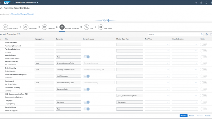The width and height of the screenshot is (212, 119).
Task: Toggle the MaterialName semantic value switch
Action: coord(86,57)
